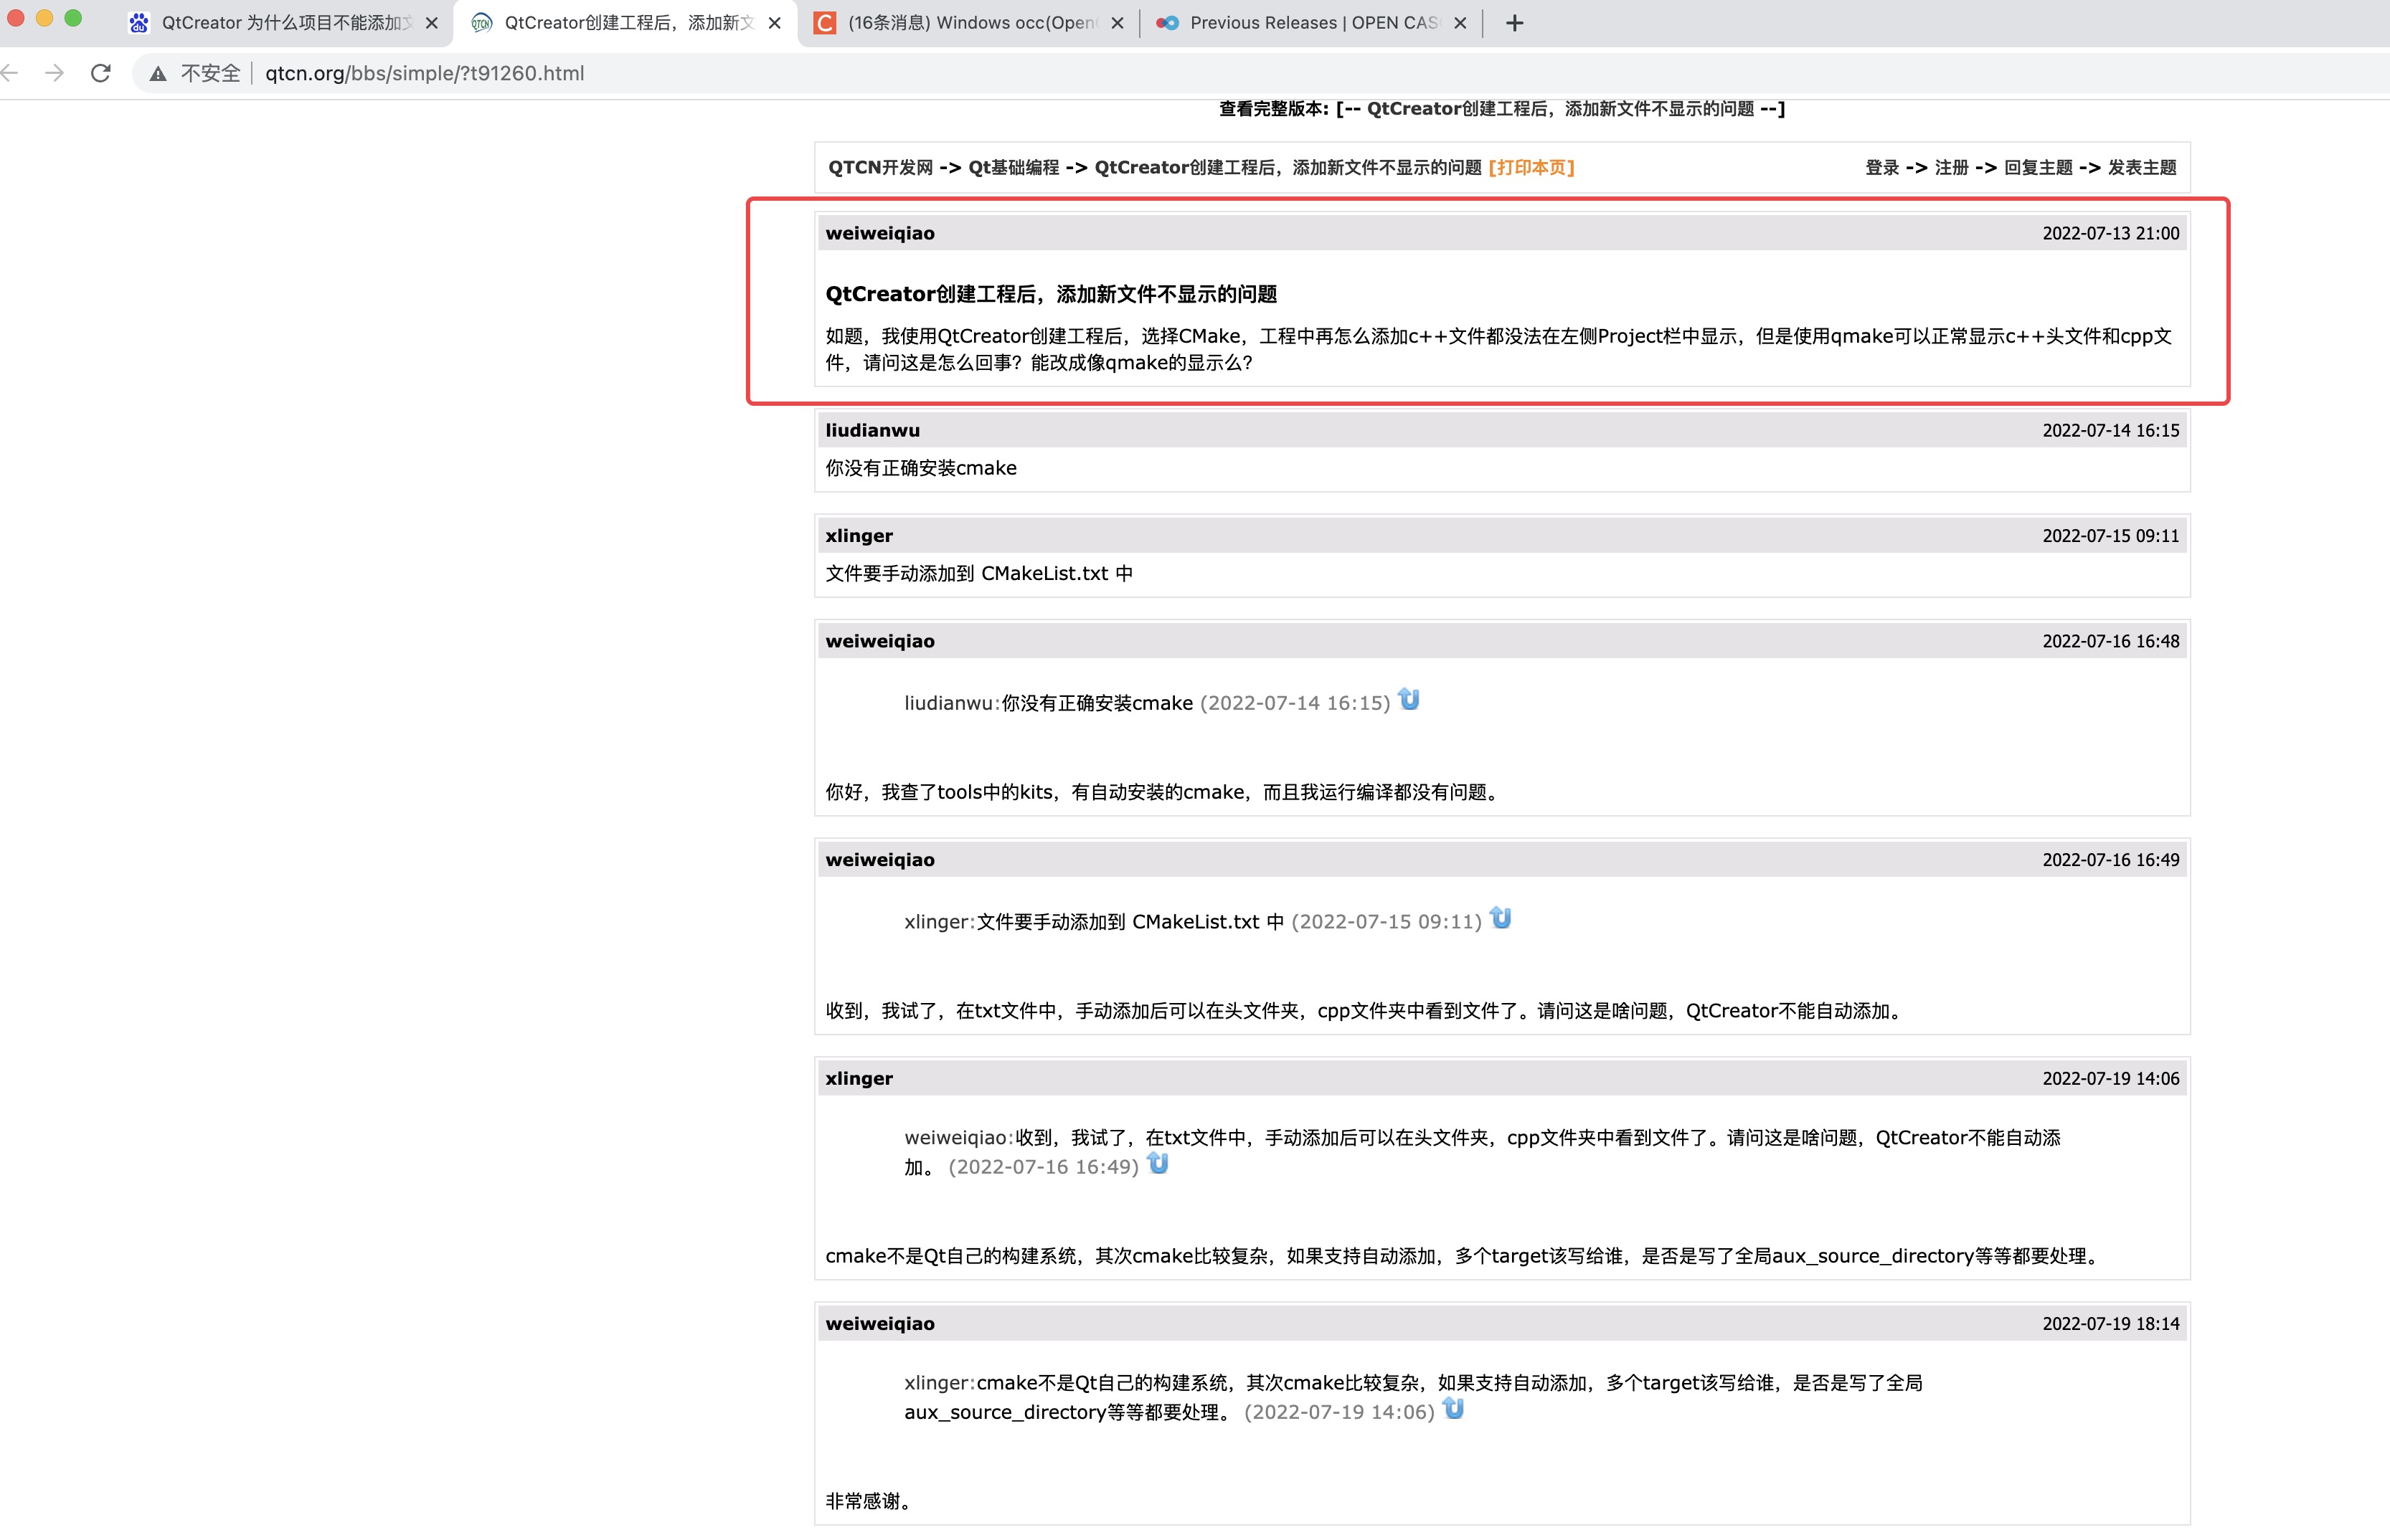
Task: Click quote arrow icon after liudianwu quote
Action: [1409, 699]
